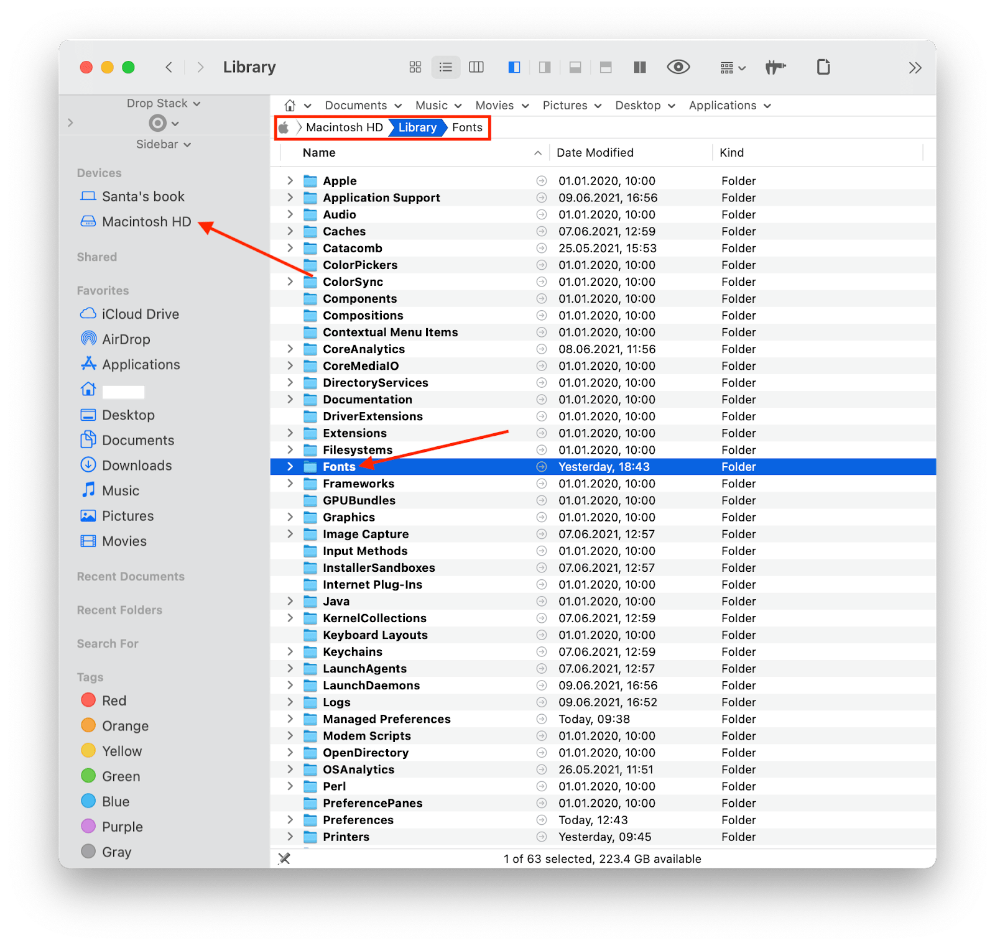The image size is (995, 946).
Task: Open Documents favorites bar menu
Action: [363, 106]
